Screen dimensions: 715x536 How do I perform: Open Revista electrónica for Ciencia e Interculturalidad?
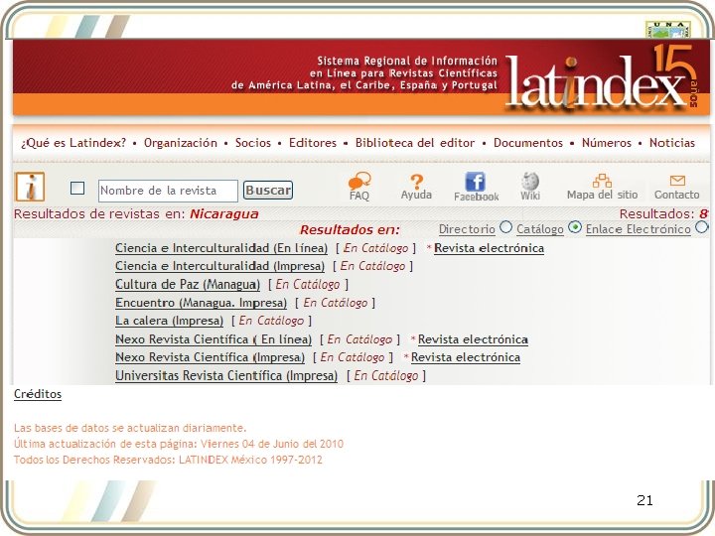[489, 248]
